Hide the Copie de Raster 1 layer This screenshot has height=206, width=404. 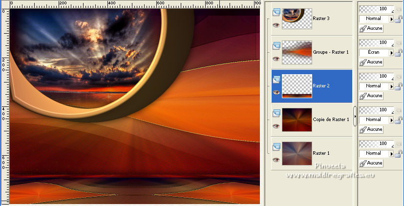[276, 126]
